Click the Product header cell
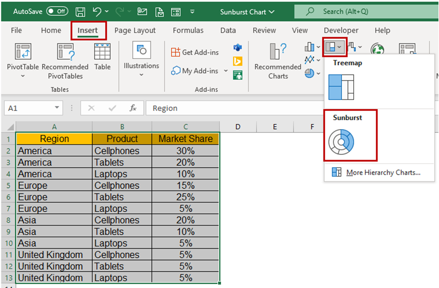 tap(122, 139)
